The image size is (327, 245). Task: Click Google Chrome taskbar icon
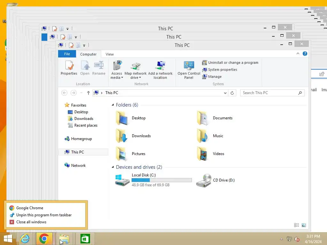44,239
